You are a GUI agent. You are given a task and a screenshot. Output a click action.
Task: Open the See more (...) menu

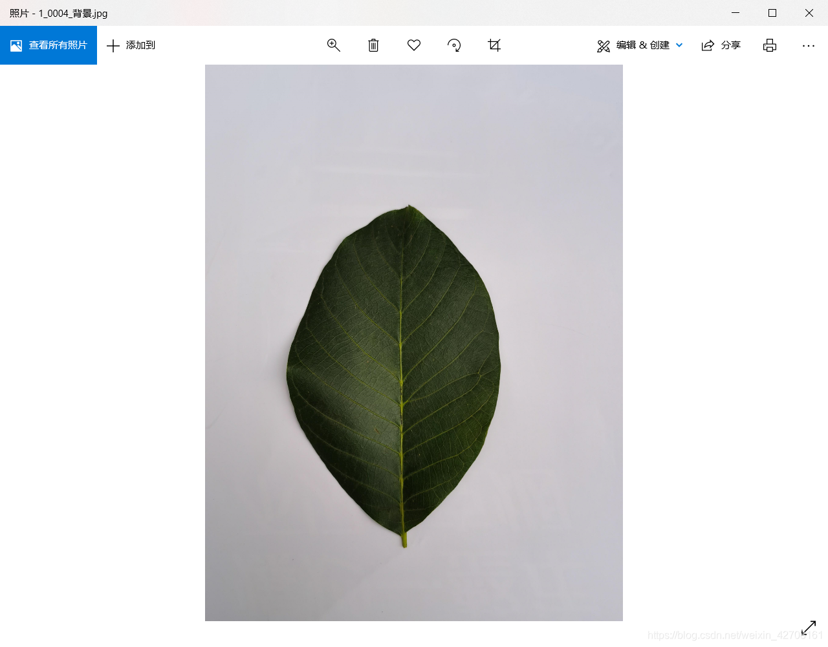pyautogui.click(x=809, y=45)
